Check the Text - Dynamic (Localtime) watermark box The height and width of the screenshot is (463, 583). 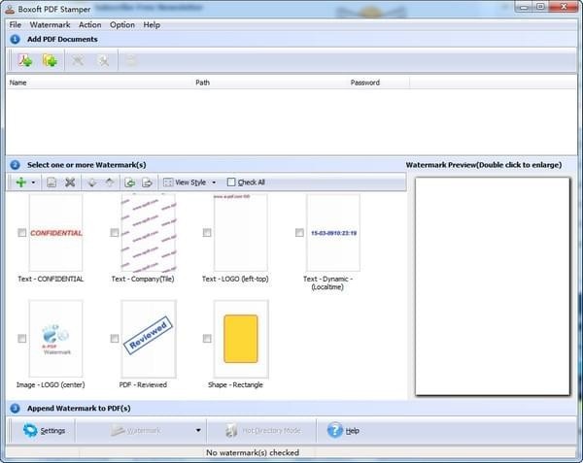(299, 233)
